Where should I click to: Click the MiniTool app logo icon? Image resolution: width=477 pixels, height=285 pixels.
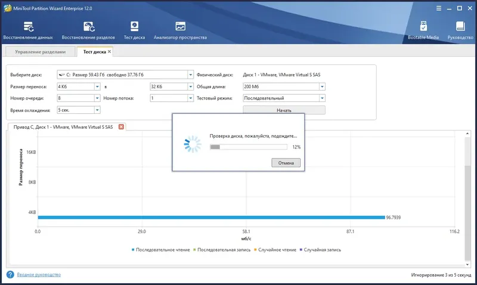pyautogui.click(x=7, y=8)
